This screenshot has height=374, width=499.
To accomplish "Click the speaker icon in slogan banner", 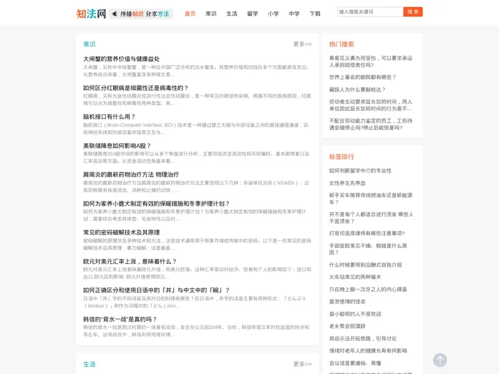I will coord(115,14).
